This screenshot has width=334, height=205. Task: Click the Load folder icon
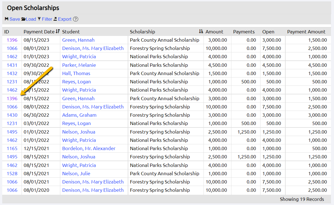24,19
